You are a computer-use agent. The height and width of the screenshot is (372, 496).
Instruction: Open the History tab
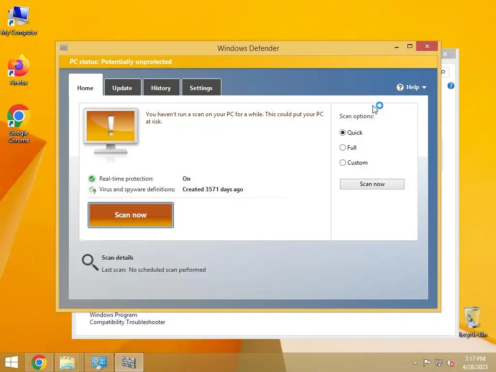161,88
